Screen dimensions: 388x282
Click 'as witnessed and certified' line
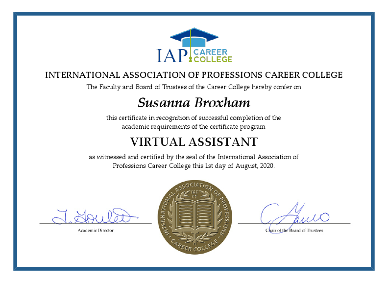(x=194, y=157)
